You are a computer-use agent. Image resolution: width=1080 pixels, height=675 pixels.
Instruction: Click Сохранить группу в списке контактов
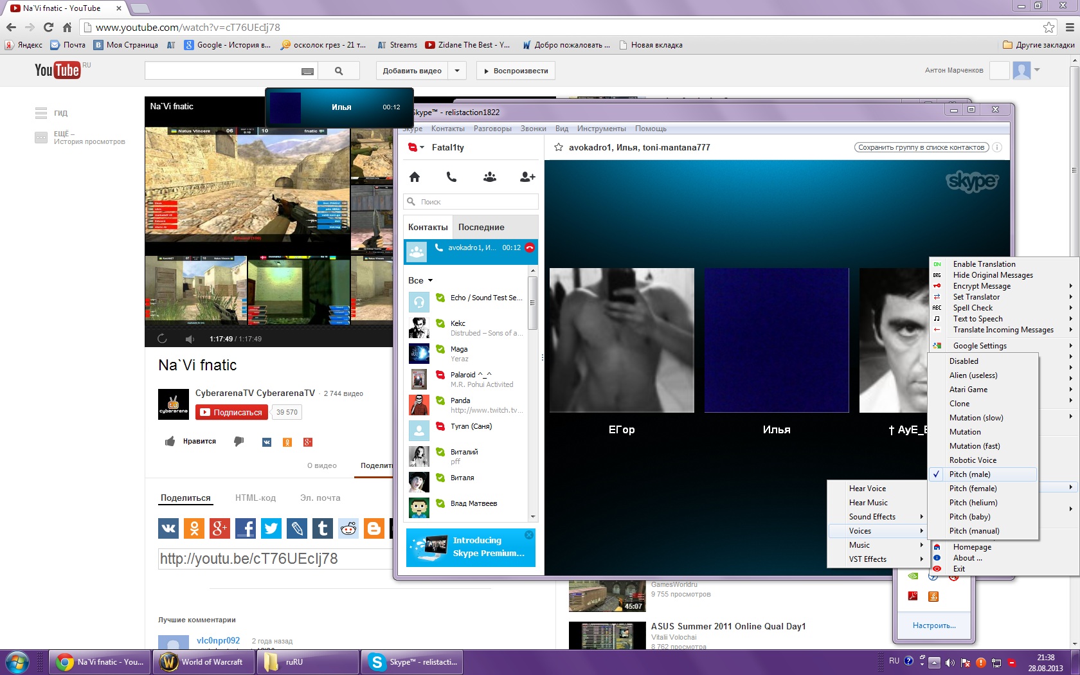[921, 147]
